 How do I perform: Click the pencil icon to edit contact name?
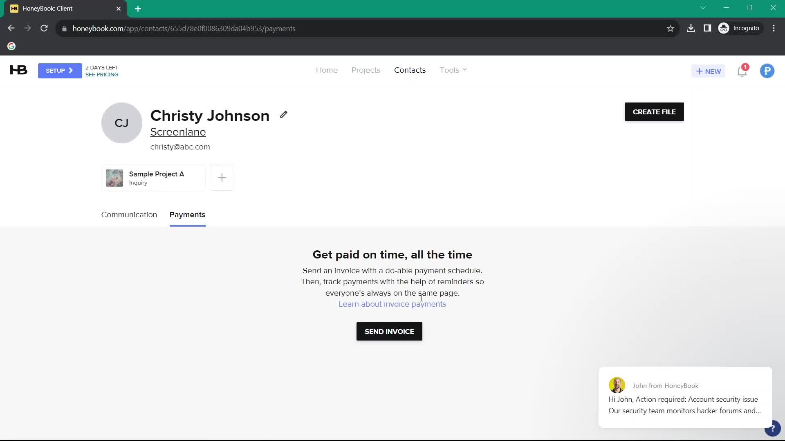coord(283,115)
